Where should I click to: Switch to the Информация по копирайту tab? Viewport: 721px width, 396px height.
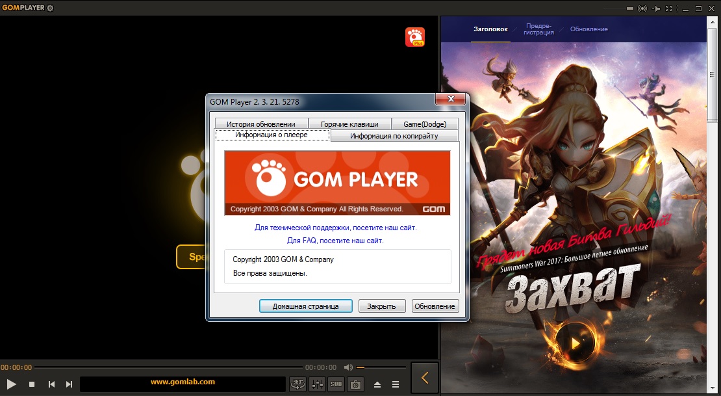tap(394, 136)
